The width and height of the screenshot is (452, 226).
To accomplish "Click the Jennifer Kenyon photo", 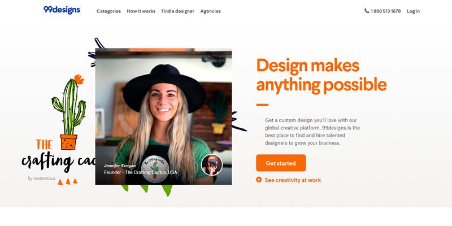I will (x=163, y=116).
